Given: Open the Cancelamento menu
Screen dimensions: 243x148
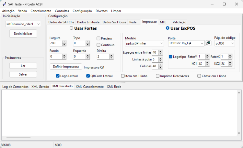Looking at the screenshot, I should 41,11.
